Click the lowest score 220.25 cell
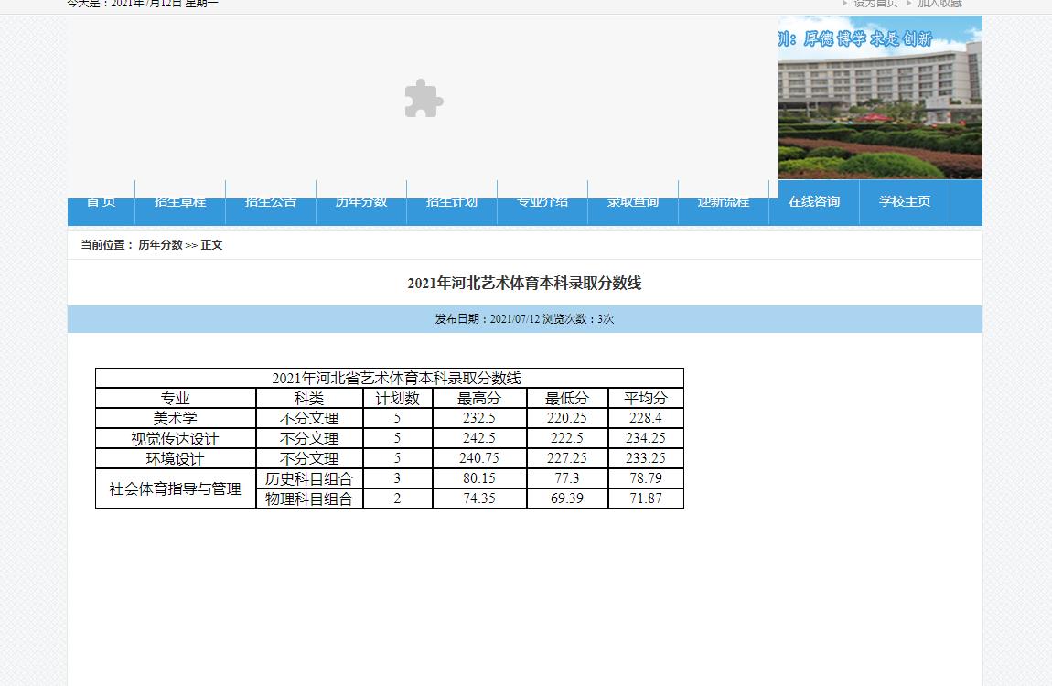The image size is (1052, 686). [x=567, y=418]
